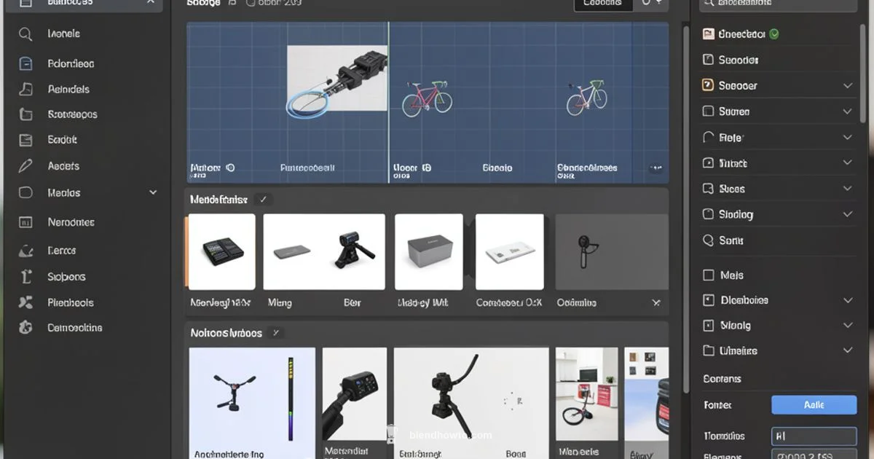
Task: Click the orange checkmark icon atop the right panel
Action: click(706, 85)
